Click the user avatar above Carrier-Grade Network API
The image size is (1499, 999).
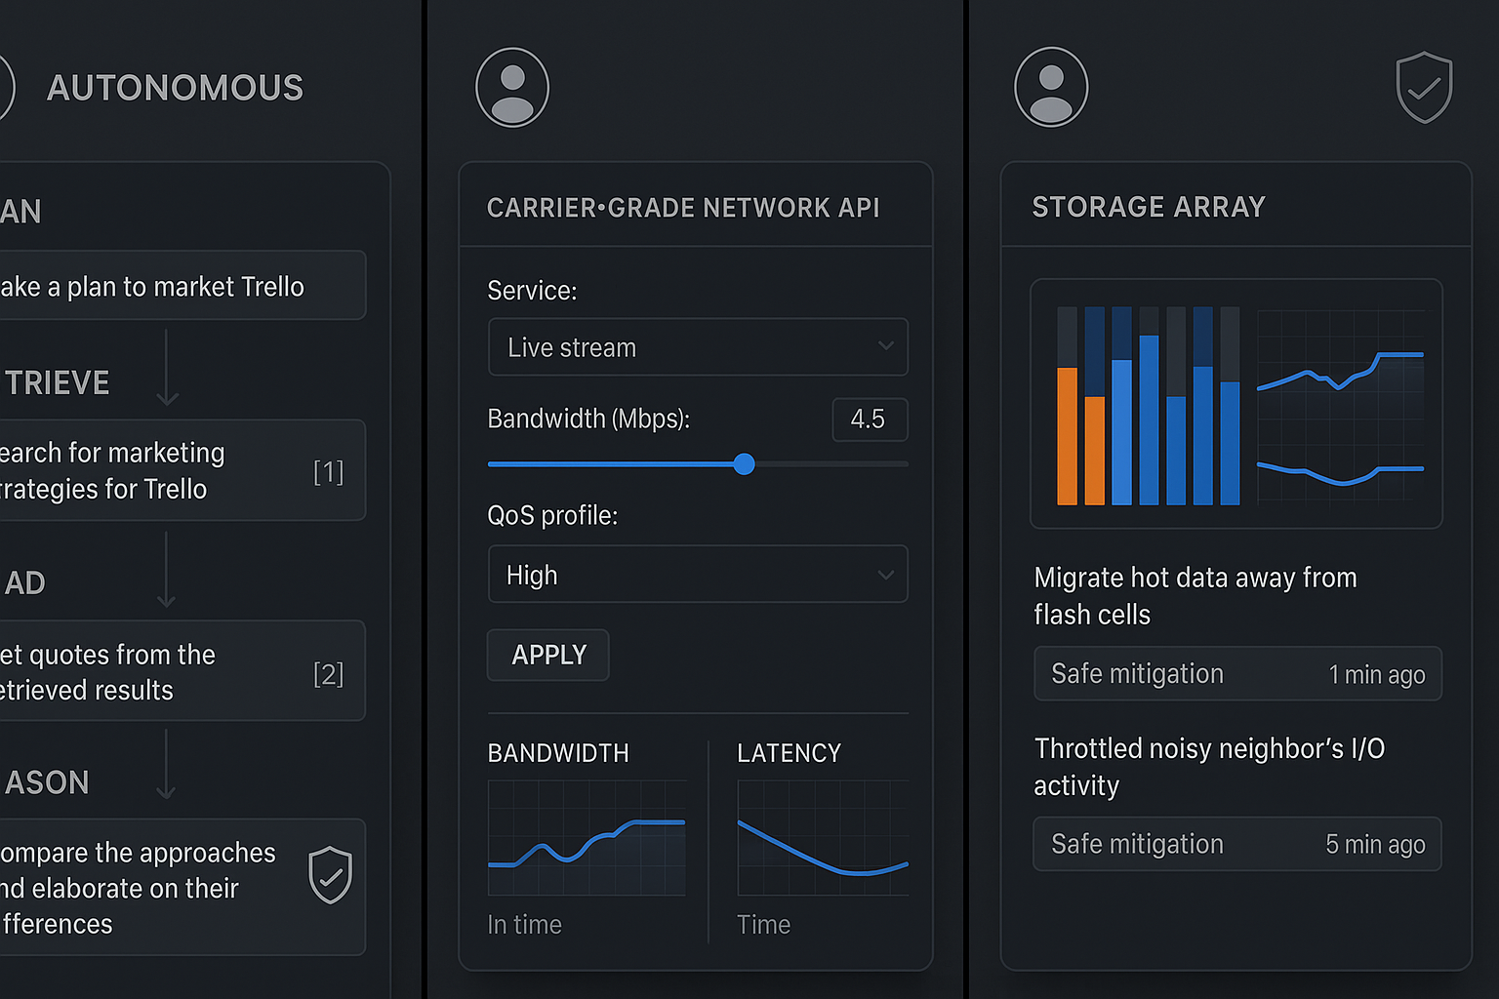click(x=512, y=88)
